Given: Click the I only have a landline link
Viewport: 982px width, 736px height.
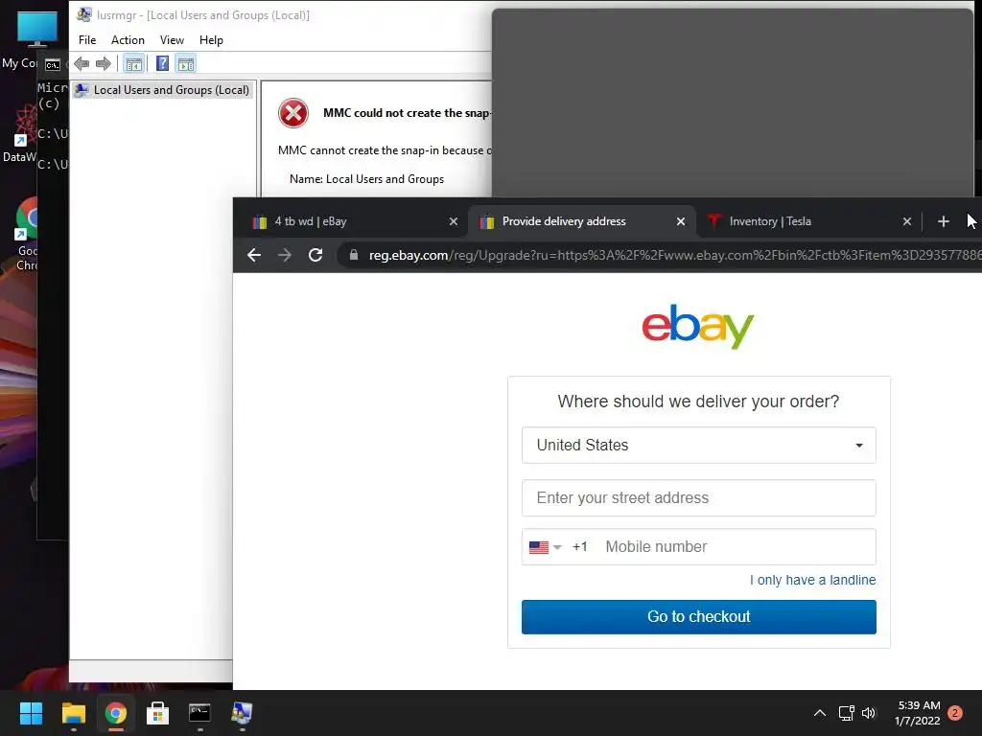Looking at the screenshot, I should click(x=813, y=580).
